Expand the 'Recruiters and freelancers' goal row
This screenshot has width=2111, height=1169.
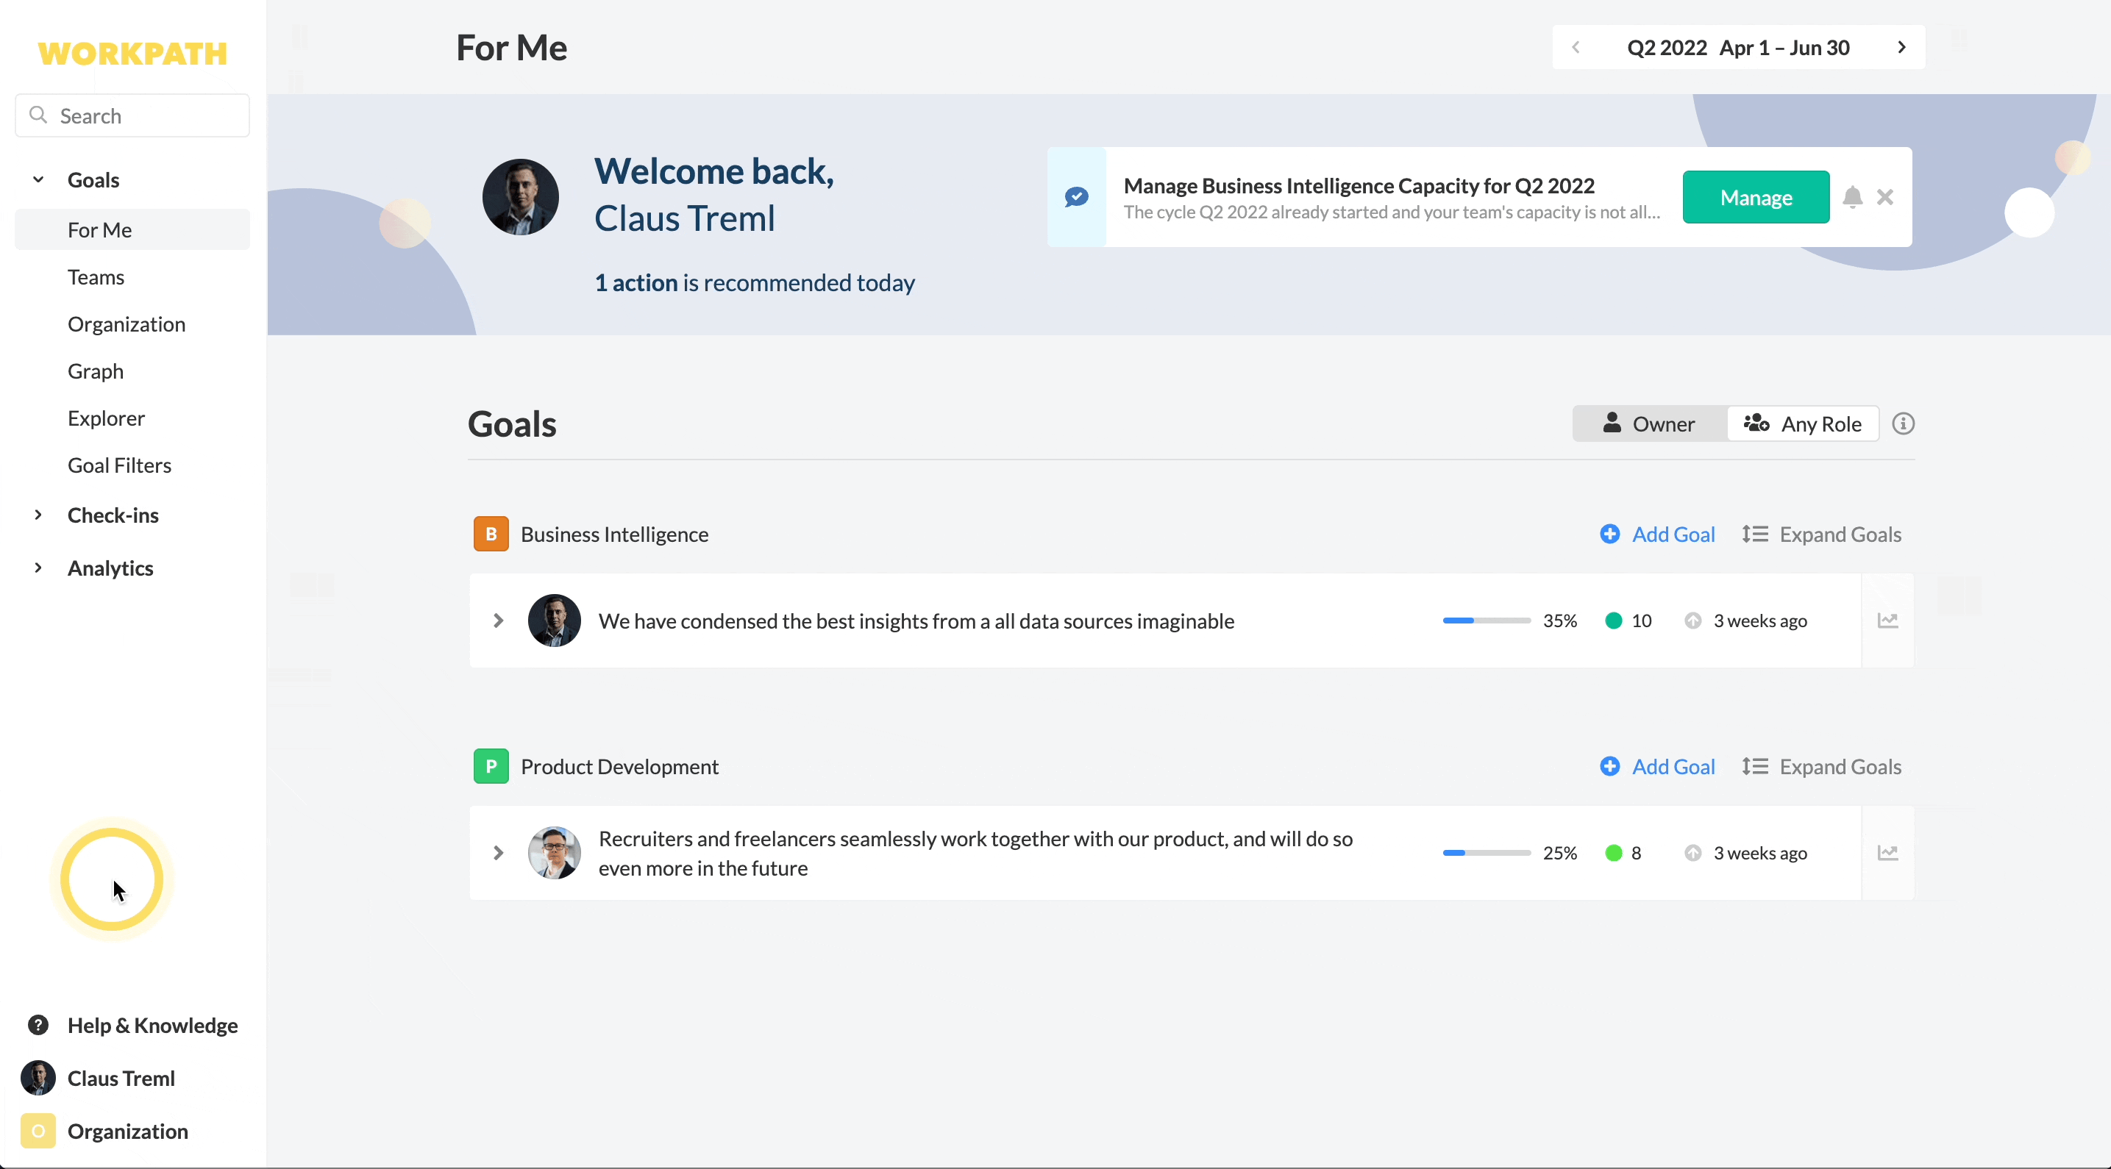(x=498, y=853)
